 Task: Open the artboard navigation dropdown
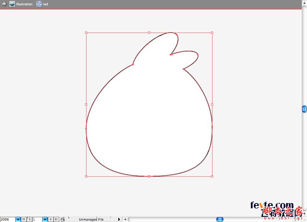tap(45, 220)
